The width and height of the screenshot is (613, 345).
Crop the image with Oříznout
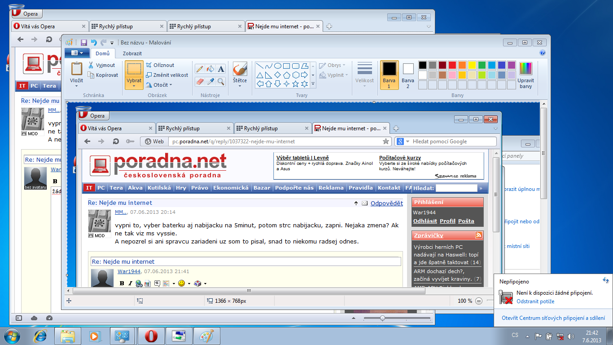(x=160, y=65)
